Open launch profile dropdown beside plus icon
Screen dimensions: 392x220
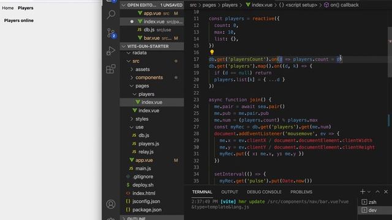point(369,192)
